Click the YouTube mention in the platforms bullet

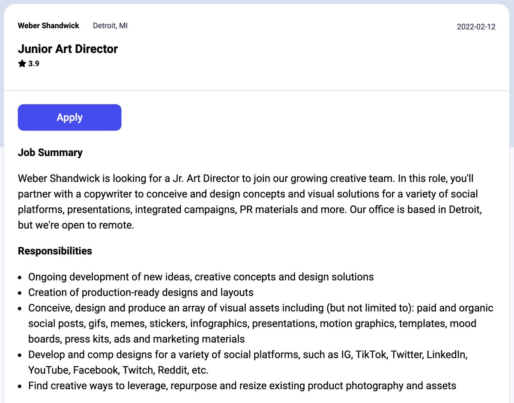pyautogui.click(x=49, y=370)
